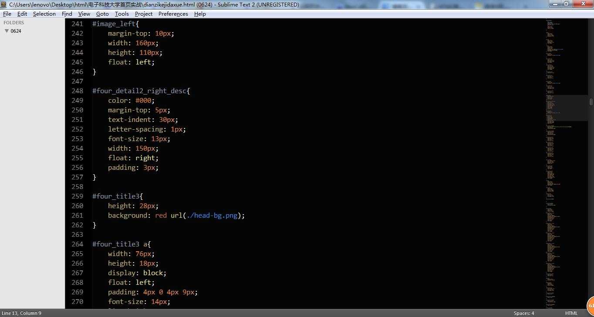The image size is (594, 317).
Task: Click the '#four_title3{' selector on line 259
Action: pyautogui.click(x=118, y=196)
